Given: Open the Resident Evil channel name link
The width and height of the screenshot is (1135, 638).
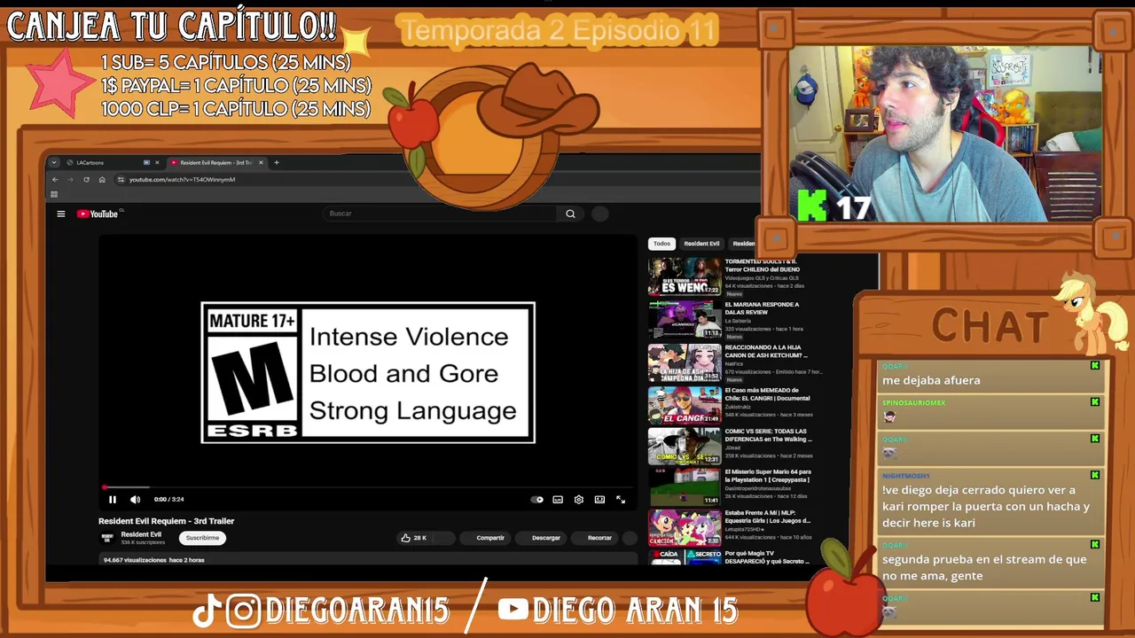Looking at the screenshot, I should [x=141, y=534].
